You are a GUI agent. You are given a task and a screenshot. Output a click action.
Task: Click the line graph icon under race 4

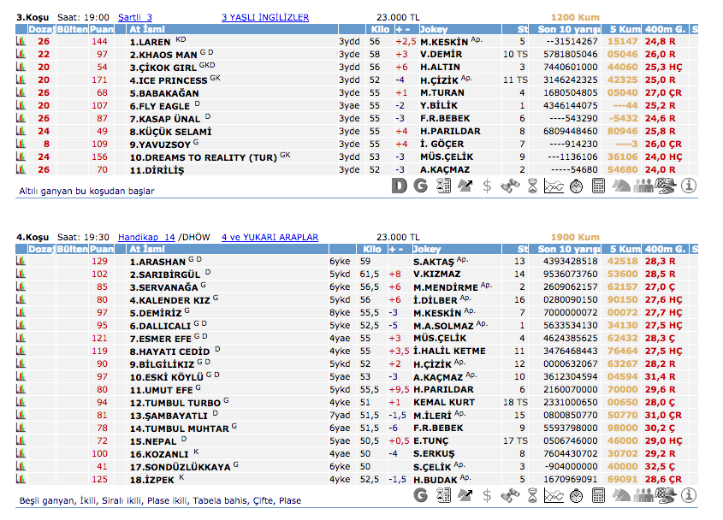click(x=554, y=495)
